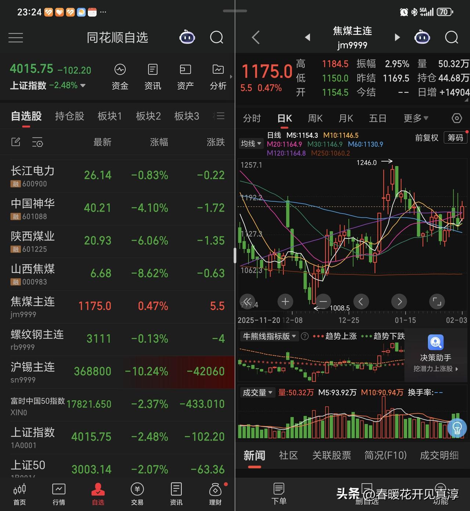Open 资讯 news icon in top shortcuts
The height and width of the screenshot is (511, 470).
coord(153,77)
